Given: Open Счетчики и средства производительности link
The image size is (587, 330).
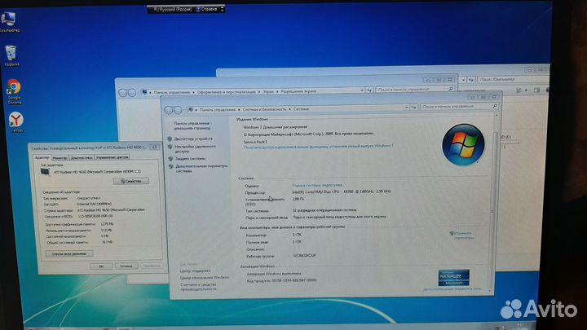Looking at the screenshot, I should tap(198, 287).
